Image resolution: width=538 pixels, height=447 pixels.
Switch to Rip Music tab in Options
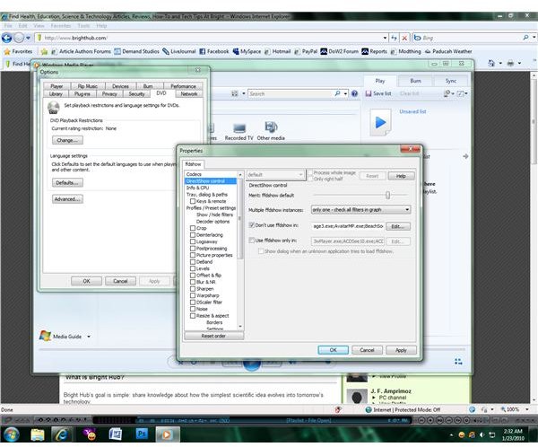[x=88, y=86]
